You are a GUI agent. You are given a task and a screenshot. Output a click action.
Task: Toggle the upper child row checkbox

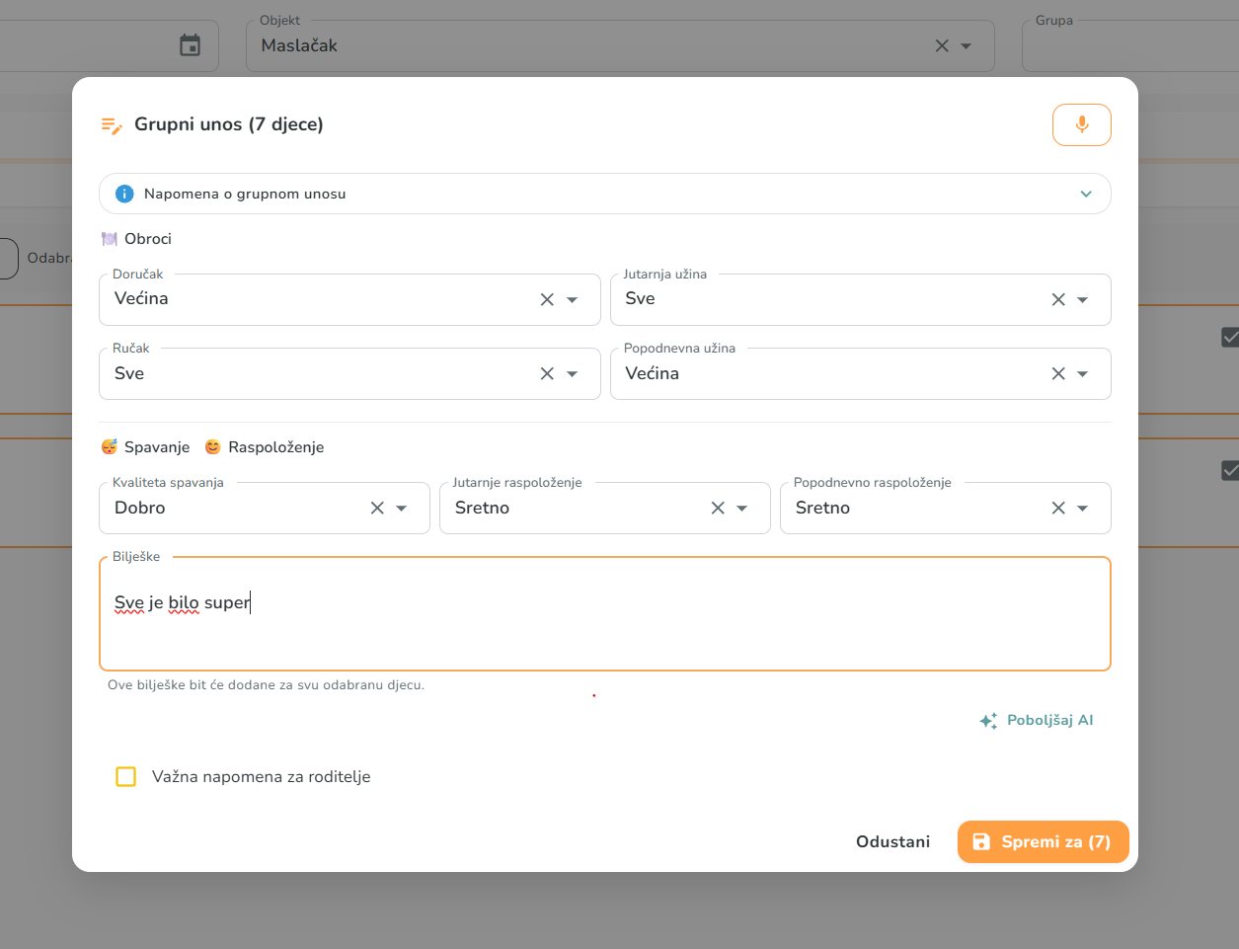(1230, 337)
